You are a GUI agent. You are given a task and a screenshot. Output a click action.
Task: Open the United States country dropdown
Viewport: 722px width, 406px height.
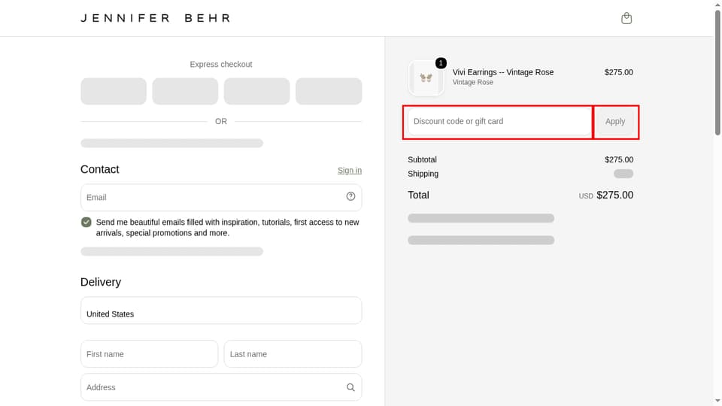coord(221,311)
